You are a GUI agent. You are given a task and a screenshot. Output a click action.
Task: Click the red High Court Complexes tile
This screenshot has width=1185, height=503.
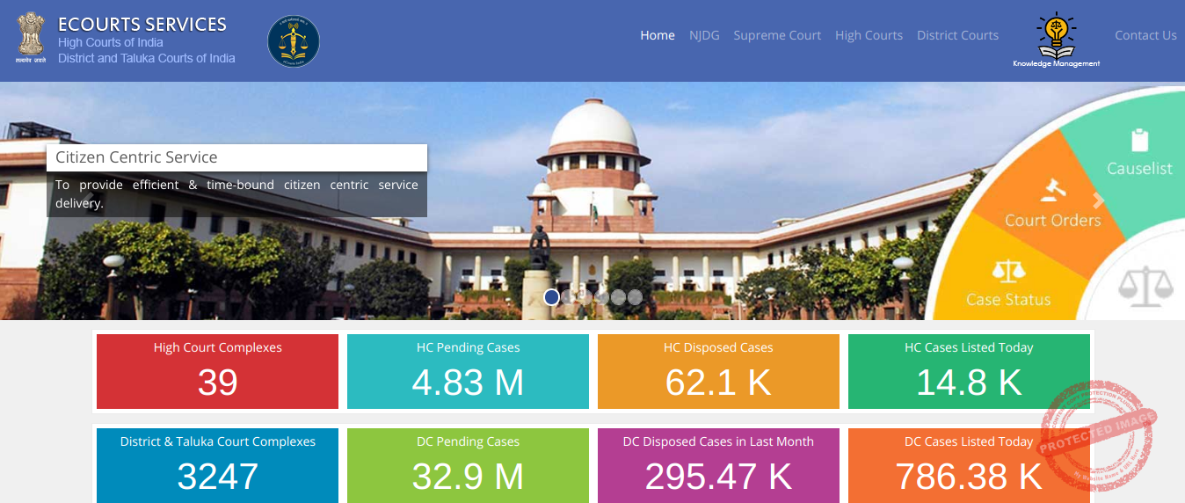coord(217,371)
